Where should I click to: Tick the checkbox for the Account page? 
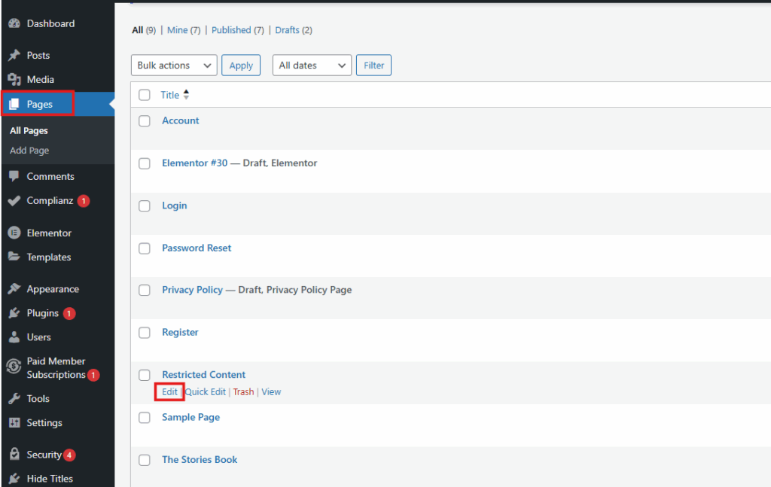145,121
